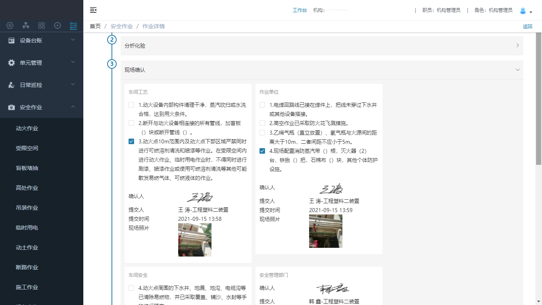Image resolution: width=542 pixels, height=305 pixels.
Task: Click 安全作业 in the breadcrumb
Action: pos(121,26)
